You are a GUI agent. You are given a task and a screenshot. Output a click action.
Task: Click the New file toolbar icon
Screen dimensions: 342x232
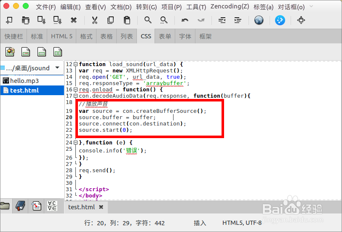[x=9, y=20]
